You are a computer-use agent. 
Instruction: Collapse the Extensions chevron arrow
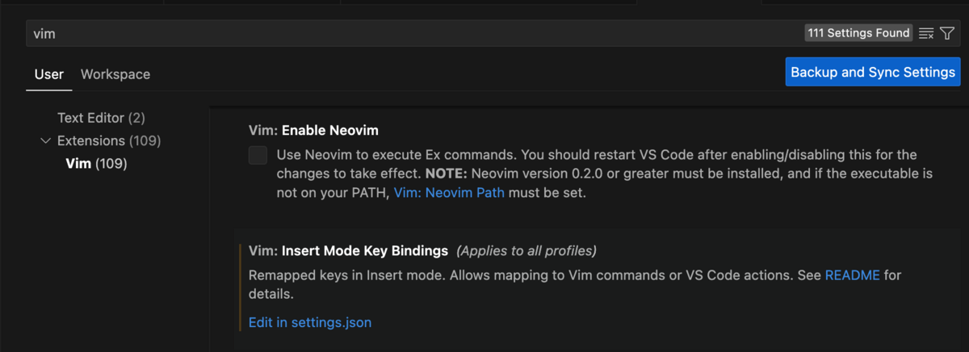click(x=45, y=140)
